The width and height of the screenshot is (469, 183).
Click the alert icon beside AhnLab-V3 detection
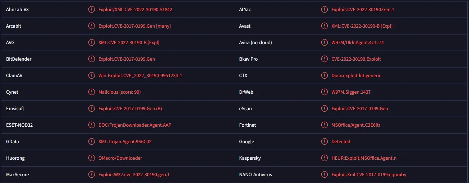coord(92,9)
